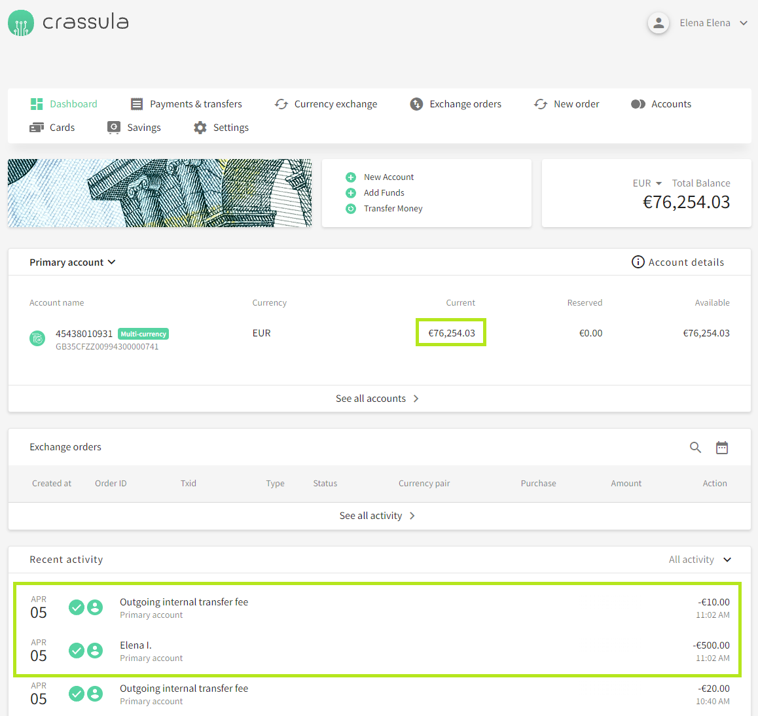758x716 pixels.
Task: Navigate to the Savings section
Action: 134,128
